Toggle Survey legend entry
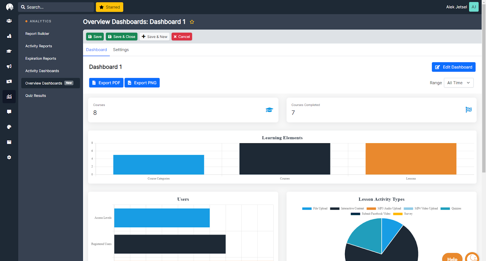The image size is (486, 261). pos(403,214)
